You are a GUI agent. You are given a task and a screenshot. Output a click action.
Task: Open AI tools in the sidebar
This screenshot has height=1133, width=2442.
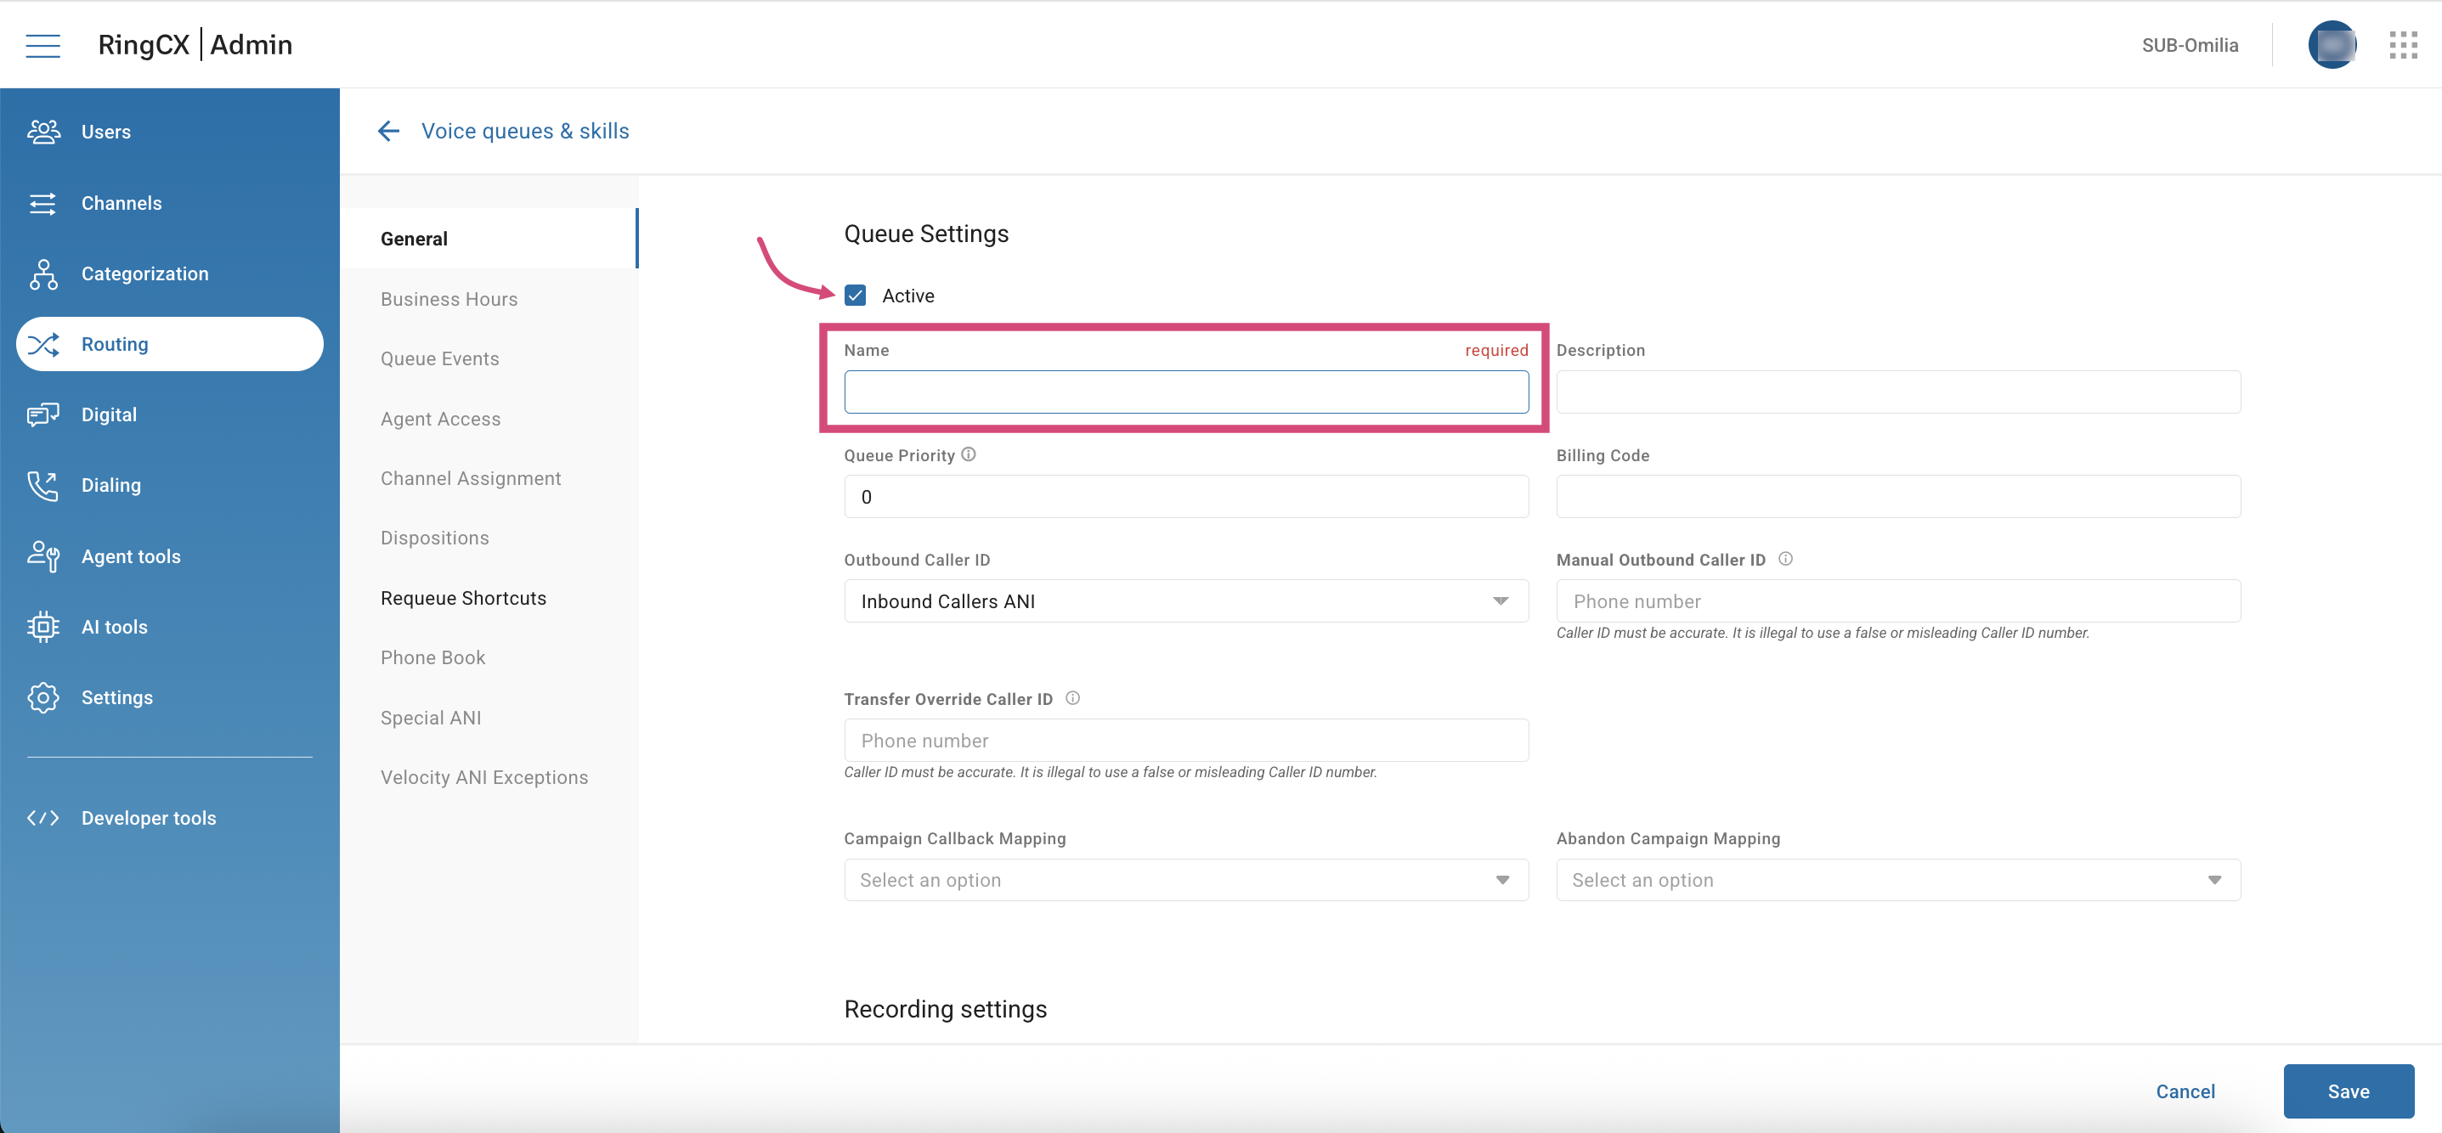tap(114, 627)
